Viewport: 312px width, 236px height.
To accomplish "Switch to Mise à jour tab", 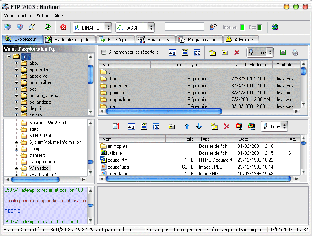I will 115,39.
